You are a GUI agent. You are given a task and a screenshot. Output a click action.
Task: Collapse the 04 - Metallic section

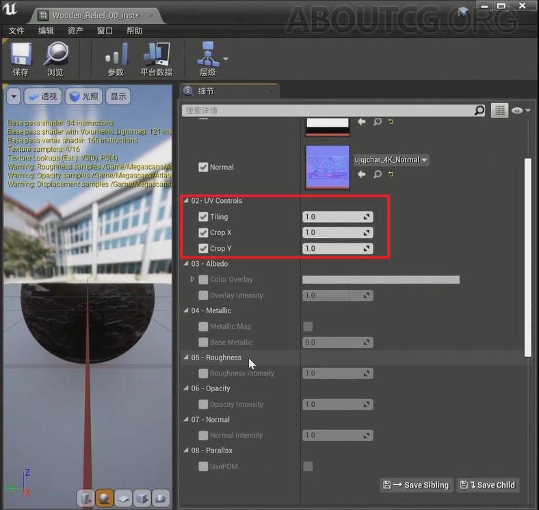click(x=186, y=310)
